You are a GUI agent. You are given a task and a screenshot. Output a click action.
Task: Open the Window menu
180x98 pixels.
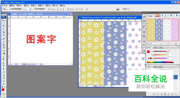[x=55, y=5]
